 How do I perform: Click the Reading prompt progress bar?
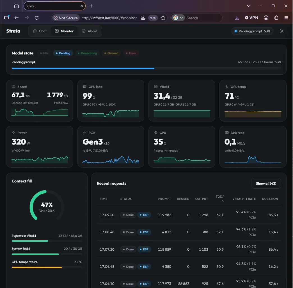(x=146, y=68)
